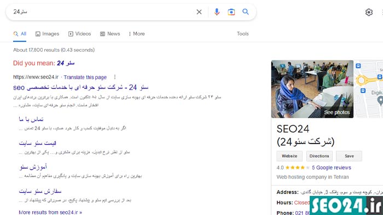
Task: Open the تماس با ما sitelink
Action: pyautogui.click(x=31, y=119)
